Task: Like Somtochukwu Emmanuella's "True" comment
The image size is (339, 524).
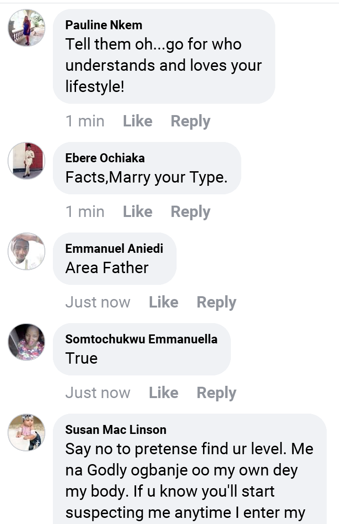Action: click(x=163, y=393)
